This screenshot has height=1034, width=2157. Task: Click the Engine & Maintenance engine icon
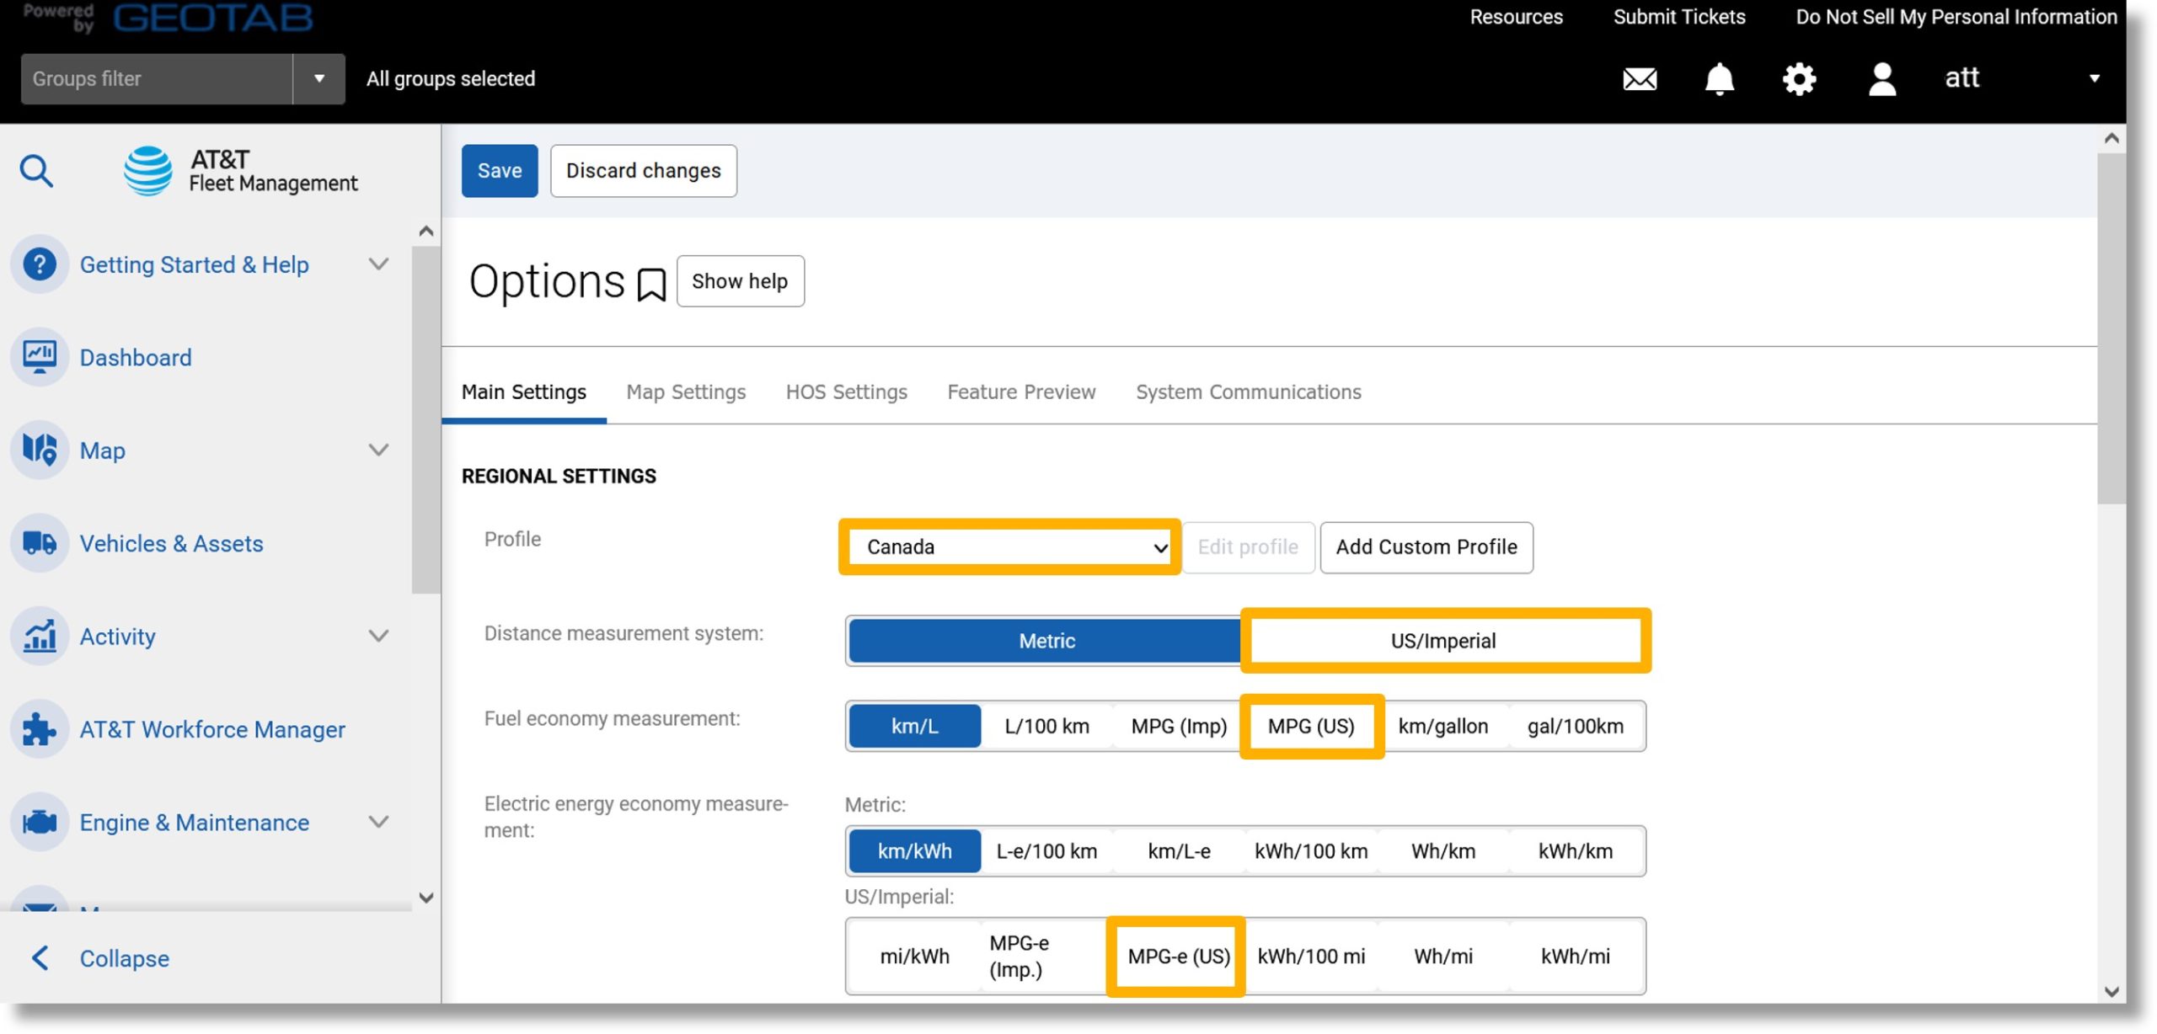pos(40,822)
